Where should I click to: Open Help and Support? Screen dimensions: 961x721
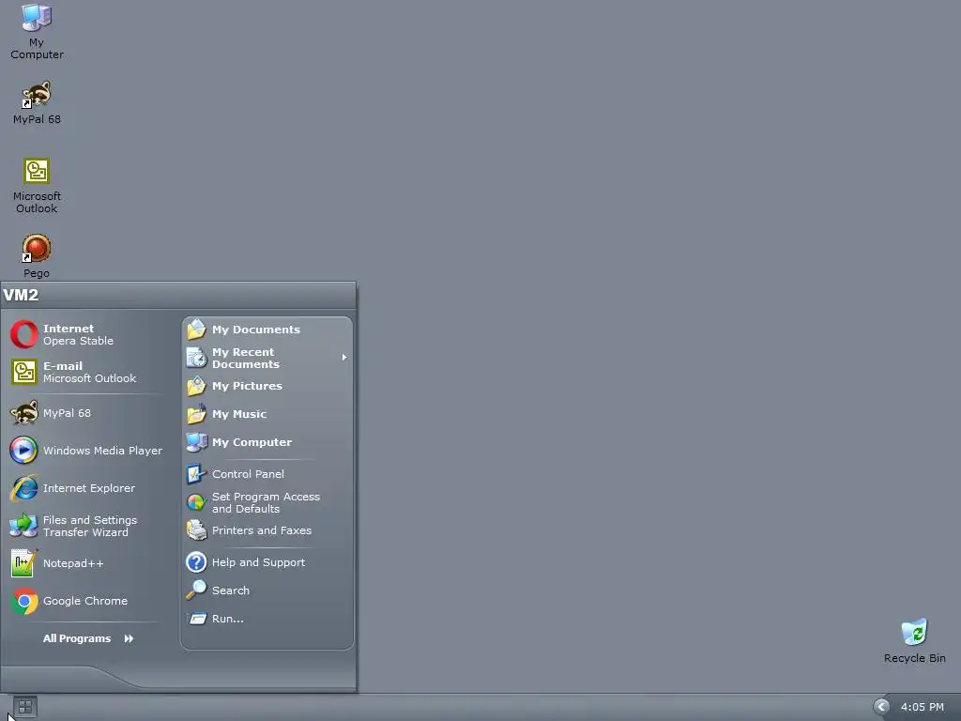coord(267,562)
